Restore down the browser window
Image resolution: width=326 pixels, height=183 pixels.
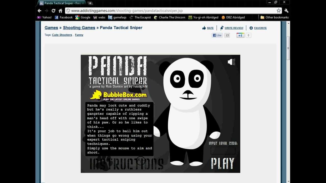276,3
